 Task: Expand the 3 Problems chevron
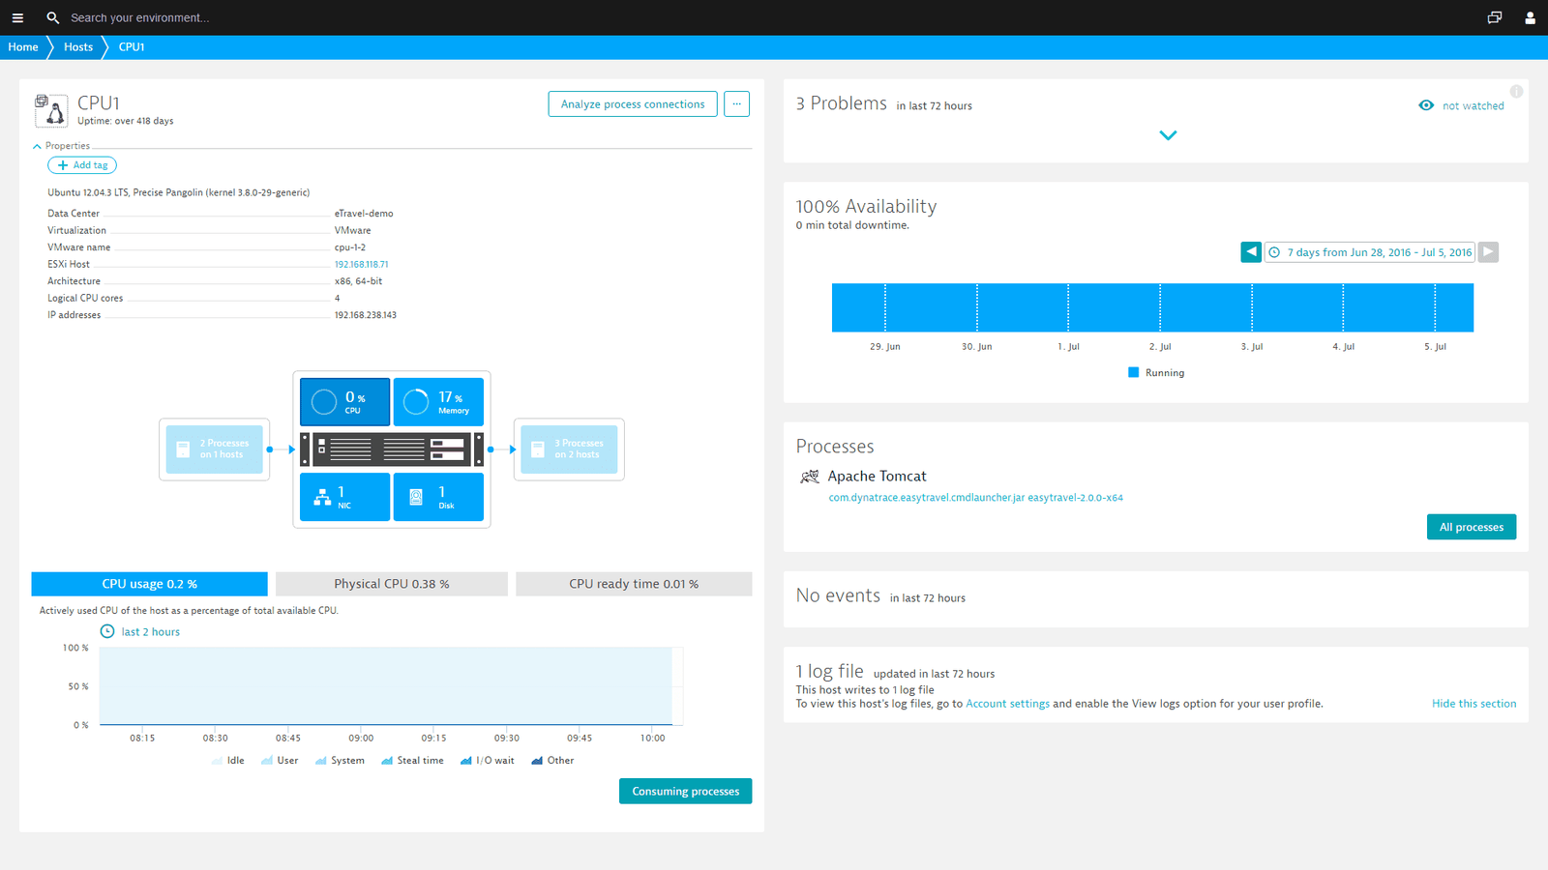[1168, 135]
